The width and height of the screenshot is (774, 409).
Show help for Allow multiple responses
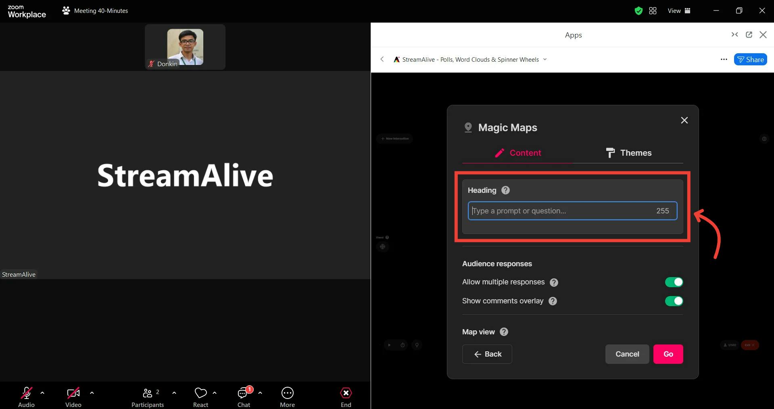(x=554, y=282)
